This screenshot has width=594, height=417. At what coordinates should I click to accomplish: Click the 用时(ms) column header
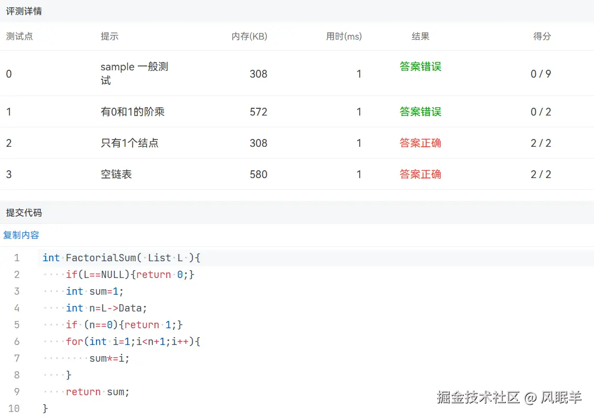tap(344, 36)
